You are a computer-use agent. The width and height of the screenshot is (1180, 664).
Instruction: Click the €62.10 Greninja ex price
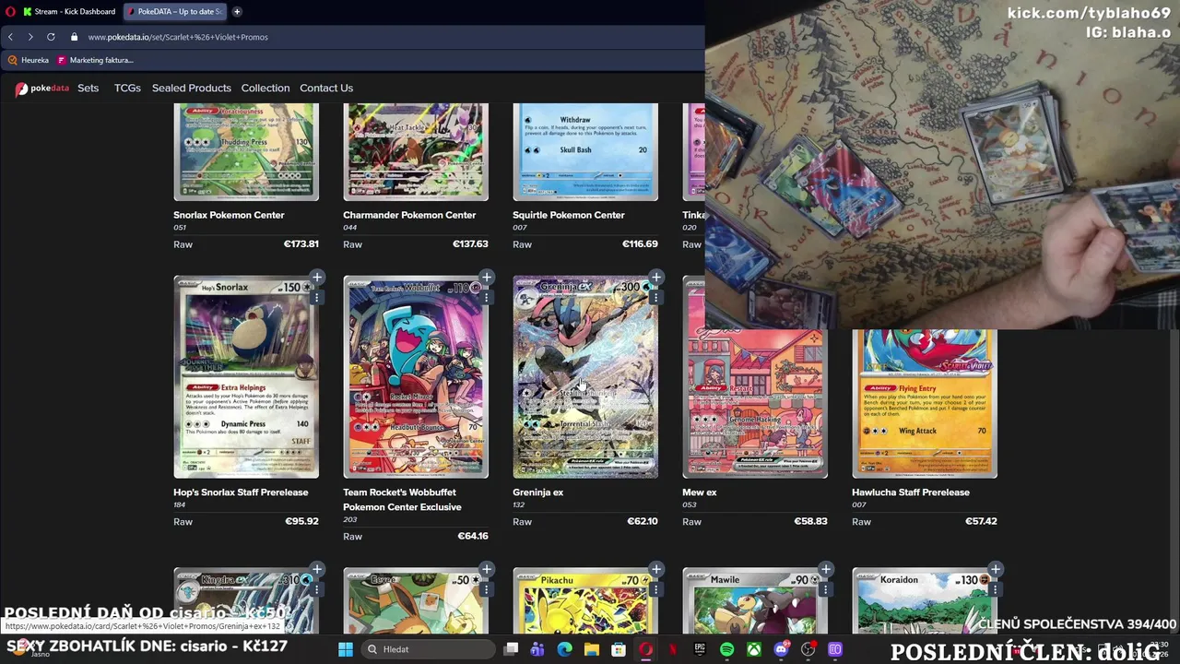[x=643, y=521]
